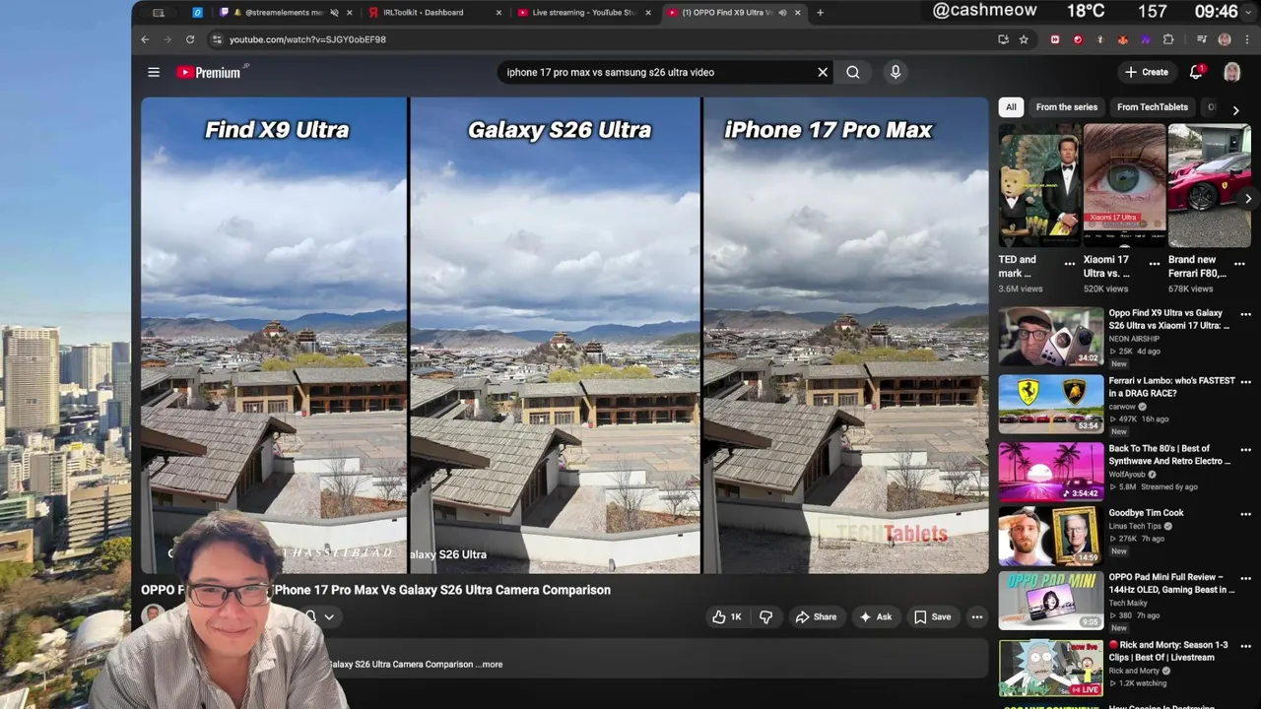Switch to IRLToolkit Dashboard tab

(x=424, y=13)
